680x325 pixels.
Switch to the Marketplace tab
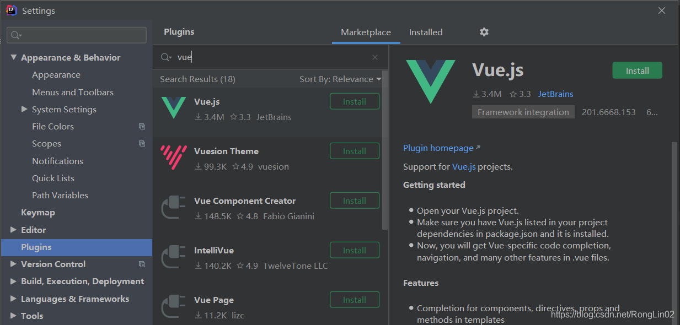[x=366, y=32]
